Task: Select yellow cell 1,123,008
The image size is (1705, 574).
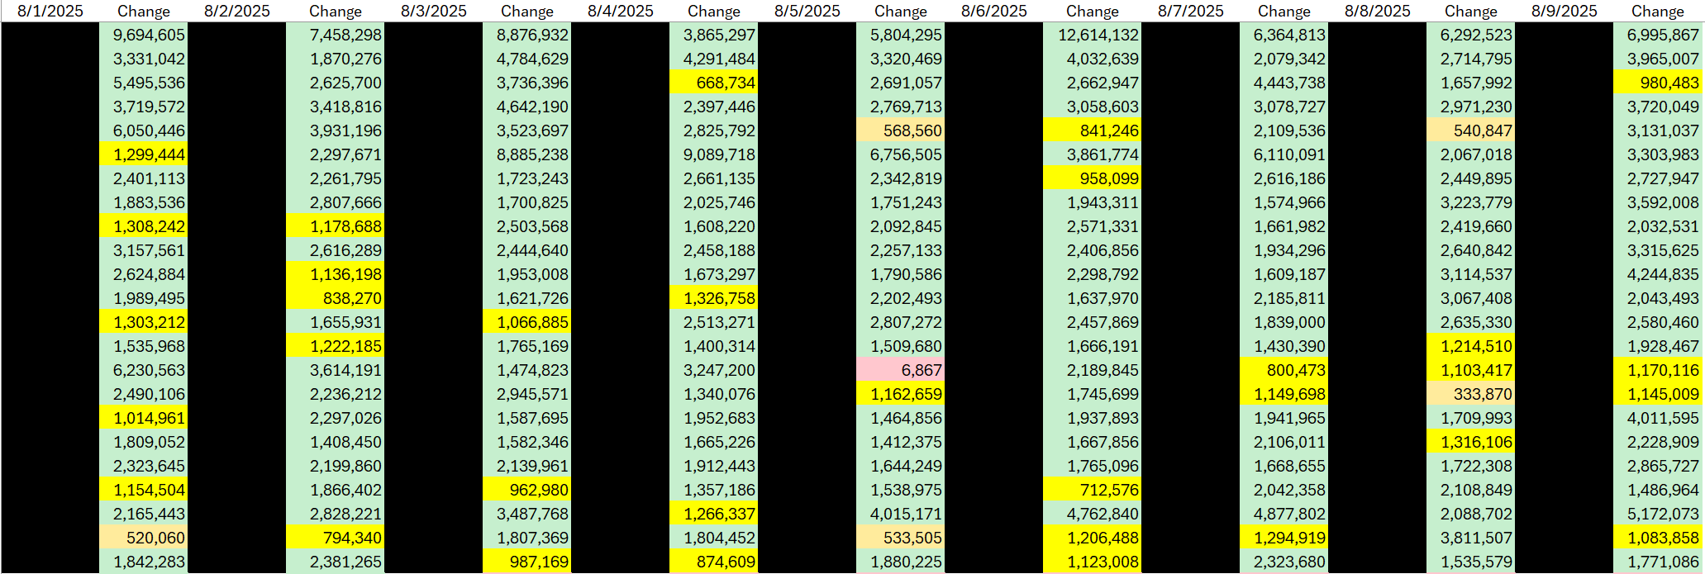Action: (x=1092, y=562)
